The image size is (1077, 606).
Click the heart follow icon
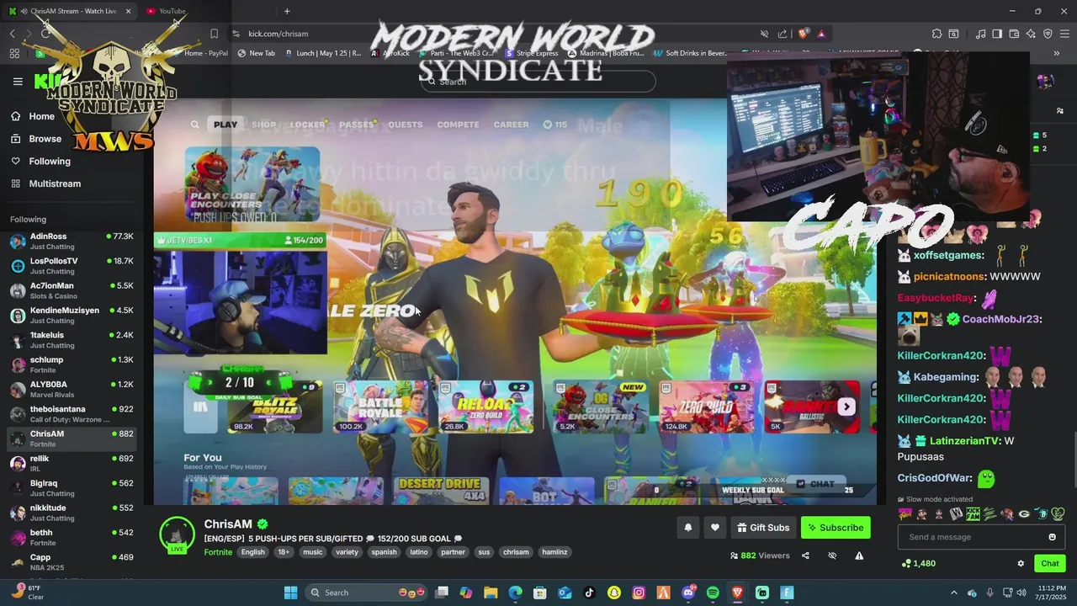[714, 528]
